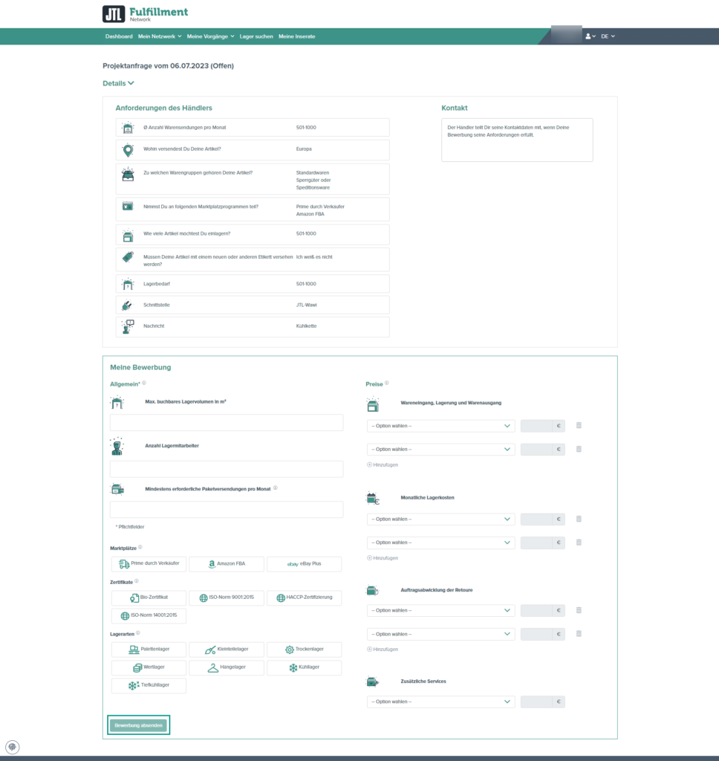This screenshot has width=719, height=761.
Task: Toggle the Amazon FBA marketplace option
Action: 226,563
